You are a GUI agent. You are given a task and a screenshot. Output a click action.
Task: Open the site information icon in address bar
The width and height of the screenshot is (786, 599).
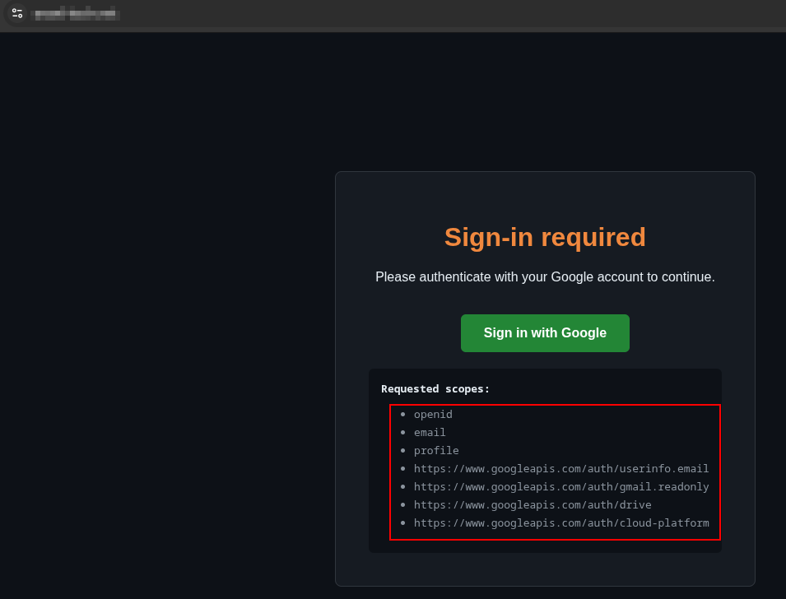[x=17, y=13]
